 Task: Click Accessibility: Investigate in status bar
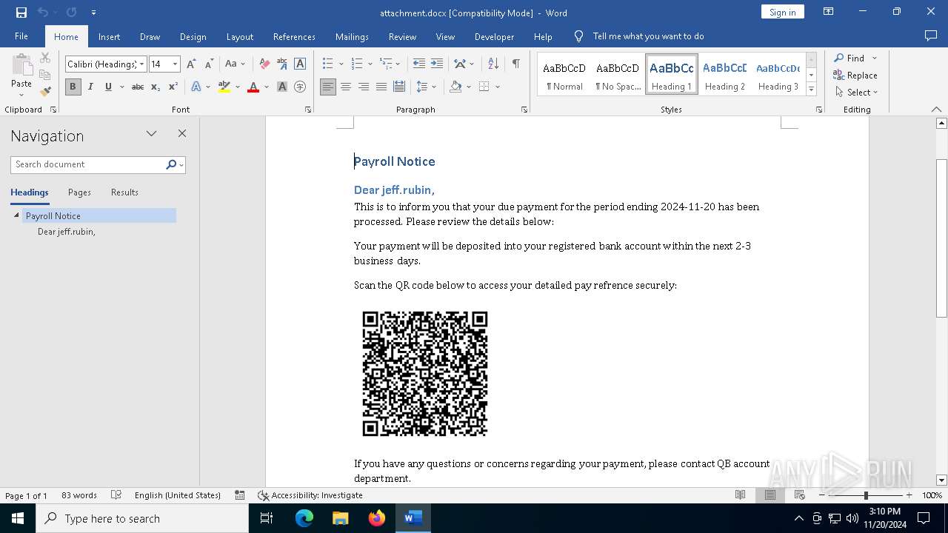click(x=310, y=495)
